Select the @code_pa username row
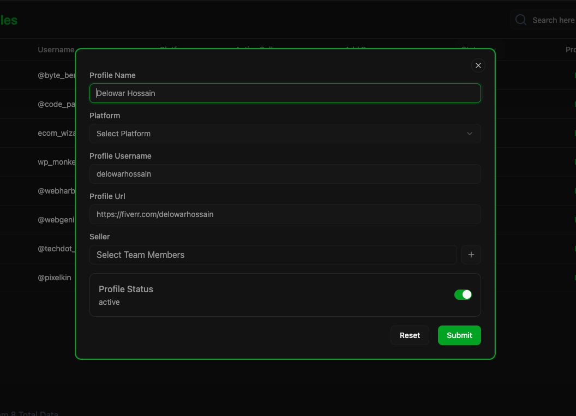This screenshot has width=576, height=416. tap(56, 104)
